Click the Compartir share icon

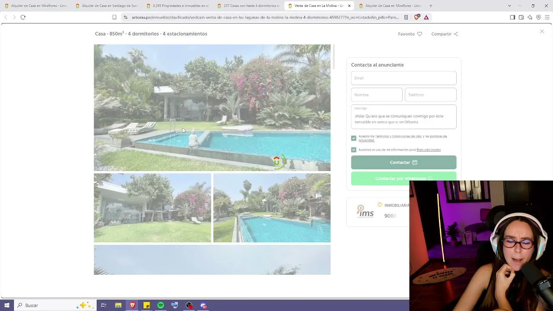(x=456, y=34)
